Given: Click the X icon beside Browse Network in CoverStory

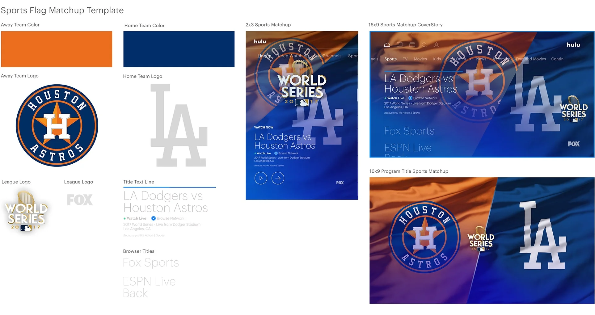Looking at the screenshot, I should (410, 98).
